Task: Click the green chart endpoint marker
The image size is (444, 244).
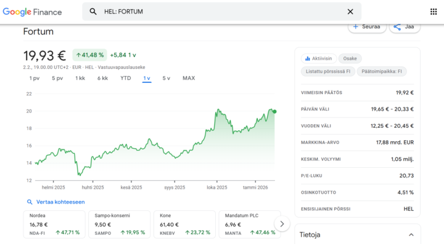Action: [x=274, y=112]
